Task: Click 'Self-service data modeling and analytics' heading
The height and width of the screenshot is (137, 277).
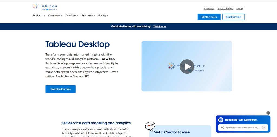Action: [x=96, y=123]
